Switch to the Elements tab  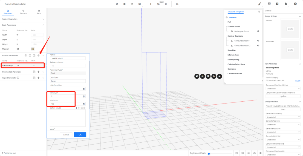point(24,12)
